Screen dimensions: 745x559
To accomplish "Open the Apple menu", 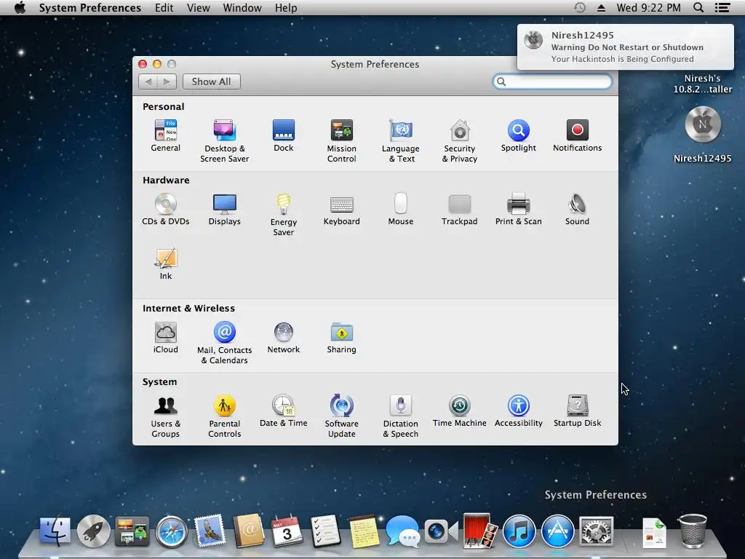I will click(20, 7).
